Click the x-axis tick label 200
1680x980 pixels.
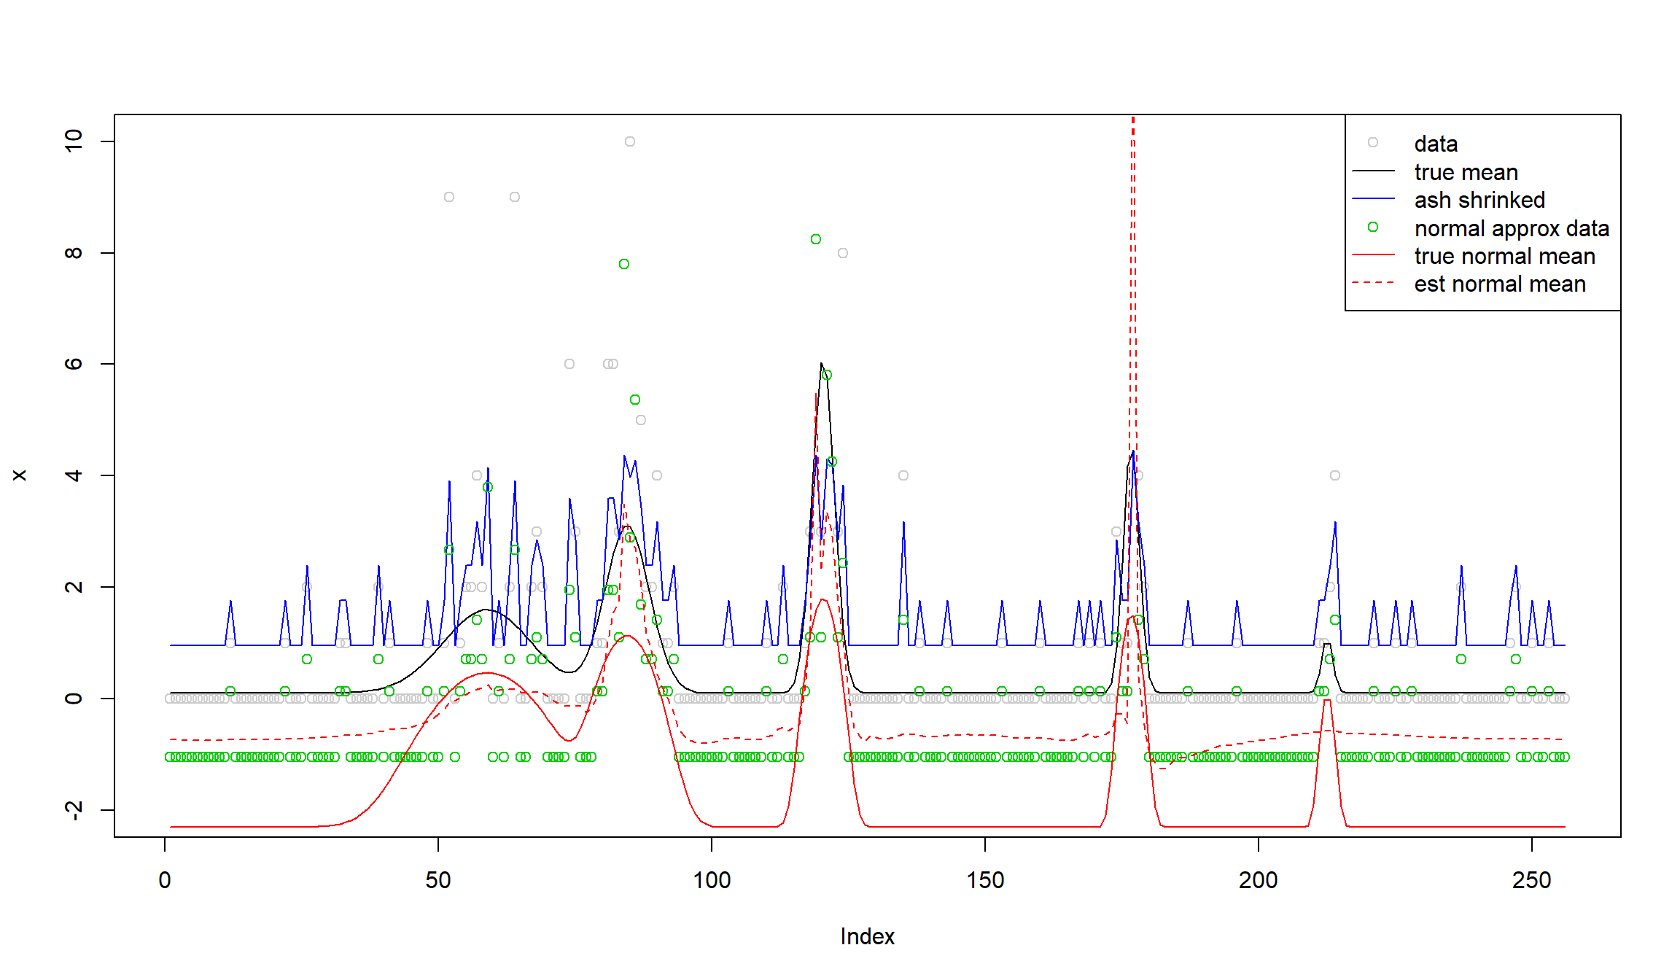[x=1258, y=880]
